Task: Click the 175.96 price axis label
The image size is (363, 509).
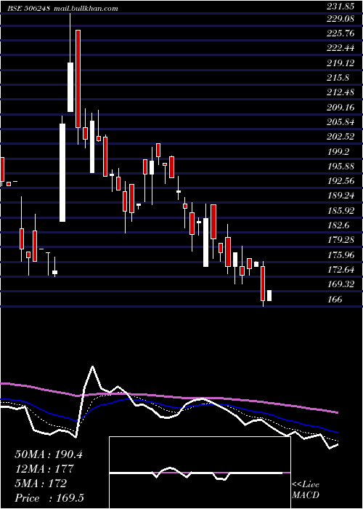Action: pyautogui.click(x=340, y=255)
